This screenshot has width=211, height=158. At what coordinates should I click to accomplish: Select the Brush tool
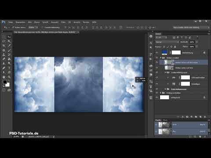click(x=9, y=50)
